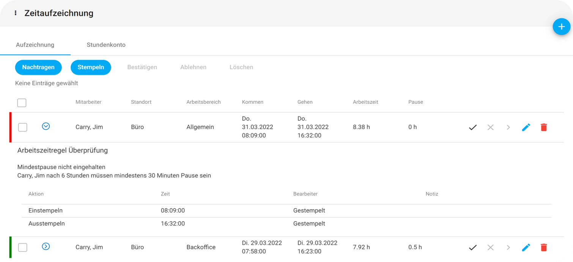The image size is (573, 262).
Task: Click the Bearbeiter column header in log
Action: pos(305,194)
